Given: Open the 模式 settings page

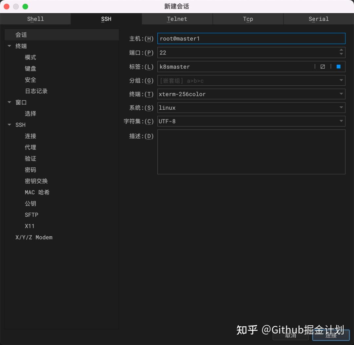Looking at the screenshot, I should (x=30, y=57).
